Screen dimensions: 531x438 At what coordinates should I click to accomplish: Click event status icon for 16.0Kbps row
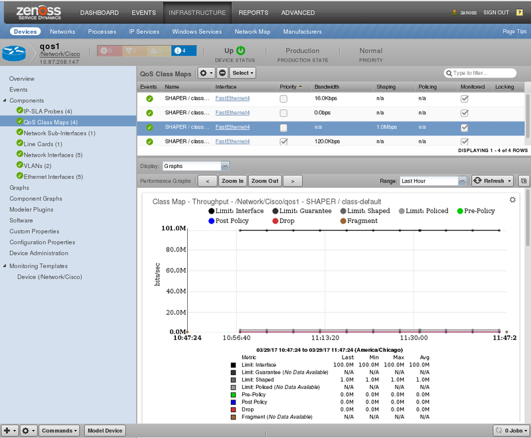coord(149,99)
